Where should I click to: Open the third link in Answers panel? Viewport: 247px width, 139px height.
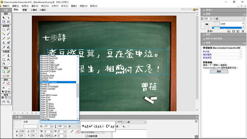click(x=207, y=58)
